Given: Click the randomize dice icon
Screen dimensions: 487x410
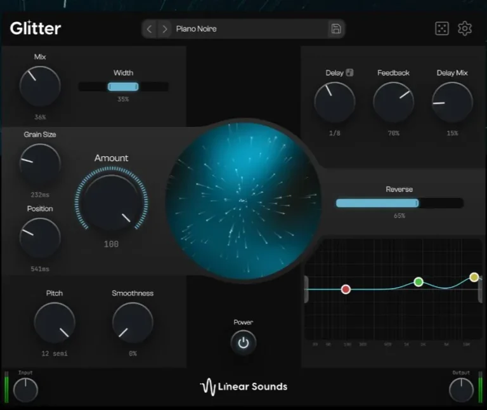Looking at the screenshot, I should click(441, 29).
